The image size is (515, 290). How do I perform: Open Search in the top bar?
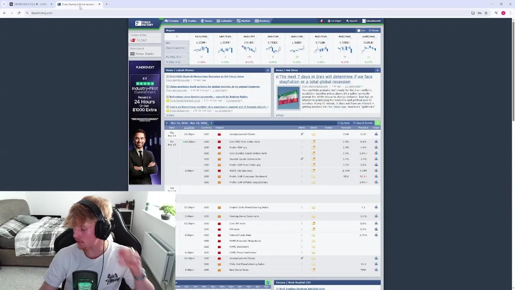pyautogui.click(x=352, y=21)
